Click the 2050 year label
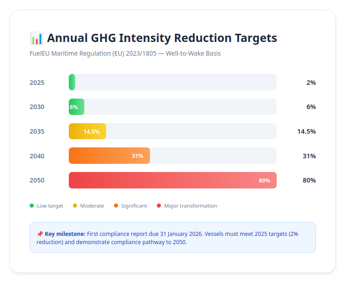Image resolution: width=345 pixels, height=282 pixels. click(x=37, y=180)
